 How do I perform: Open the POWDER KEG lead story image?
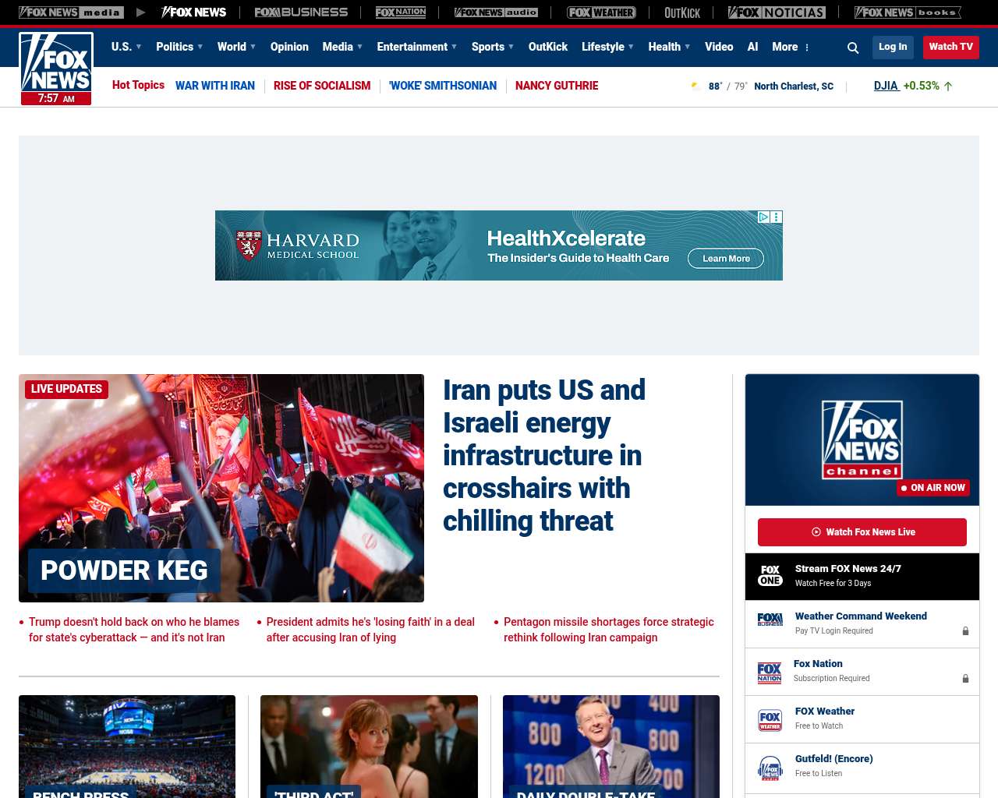pyautogui.click(x=221, y=488)
